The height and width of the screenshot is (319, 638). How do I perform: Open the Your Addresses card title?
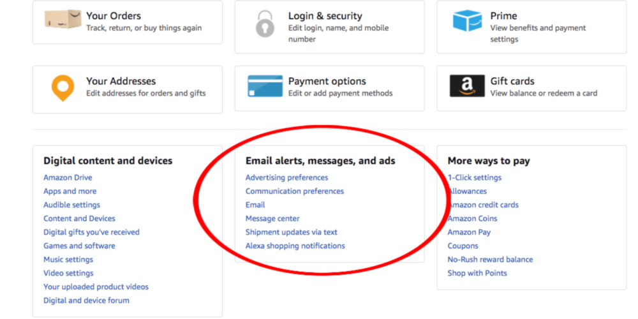(121, 81)
